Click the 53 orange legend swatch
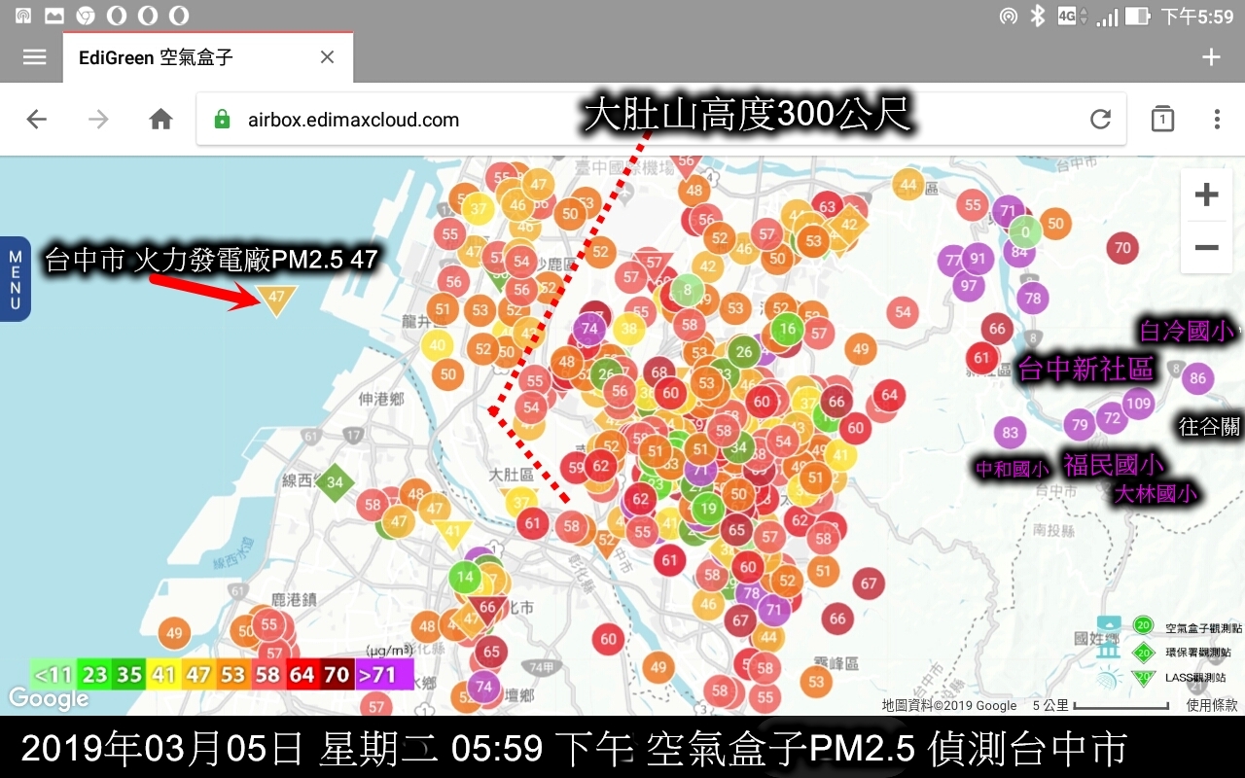This screenshot has height=778, width=1245. 232,675
